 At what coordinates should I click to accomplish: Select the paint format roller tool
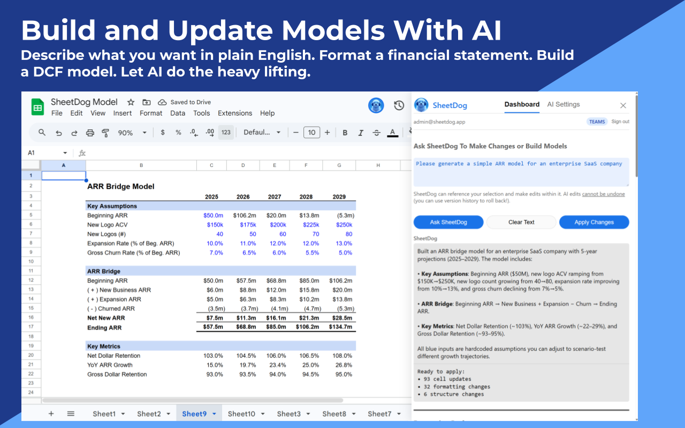point(105,133)
